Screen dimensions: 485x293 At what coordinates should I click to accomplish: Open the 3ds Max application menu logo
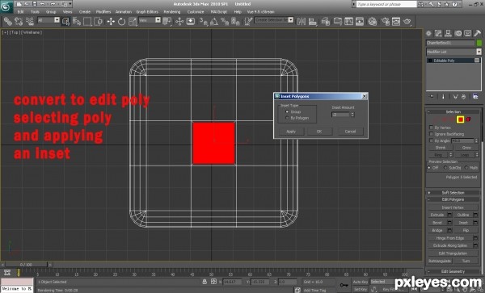6,6
